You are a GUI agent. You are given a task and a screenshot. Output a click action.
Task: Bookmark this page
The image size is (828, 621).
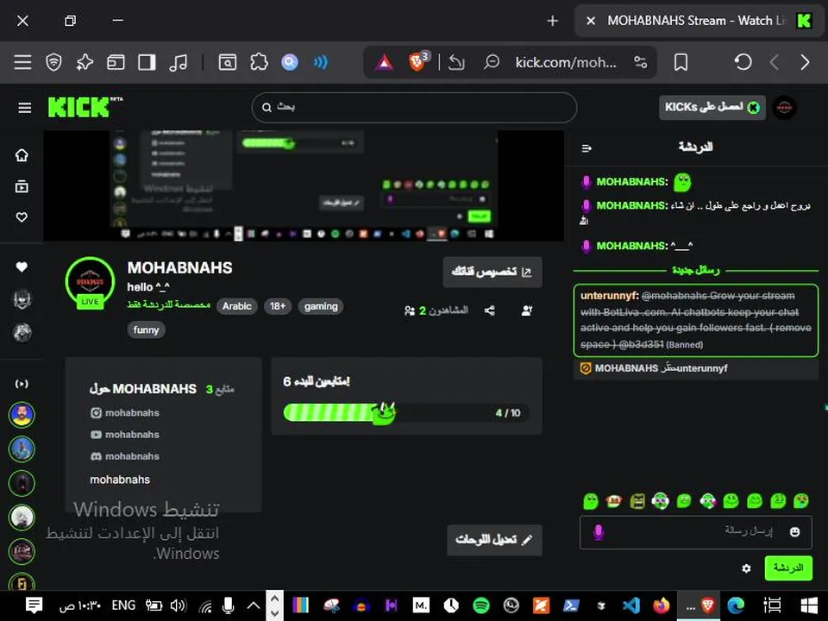pos(681,62)
